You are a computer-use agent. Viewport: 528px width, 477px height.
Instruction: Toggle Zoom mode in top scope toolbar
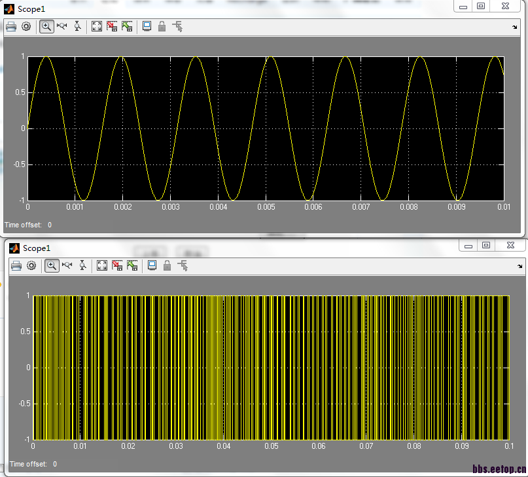click(x=46, y=26)
